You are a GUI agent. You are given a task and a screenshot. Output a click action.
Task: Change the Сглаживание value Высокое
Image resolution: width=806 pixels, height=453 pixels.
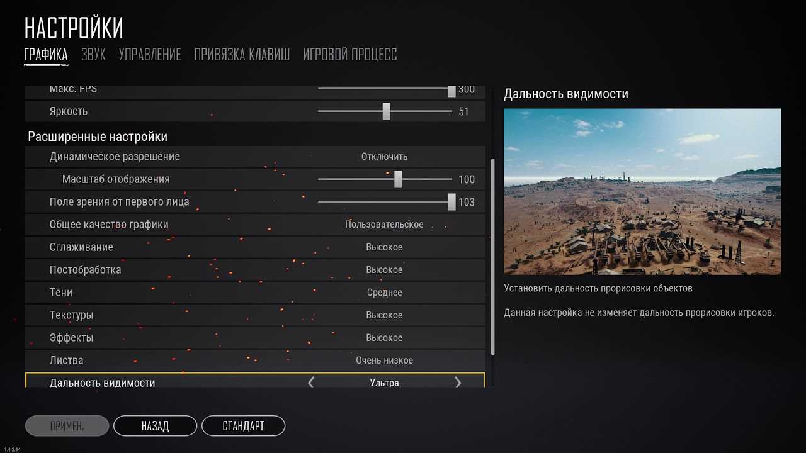click(x=384, y=247)
